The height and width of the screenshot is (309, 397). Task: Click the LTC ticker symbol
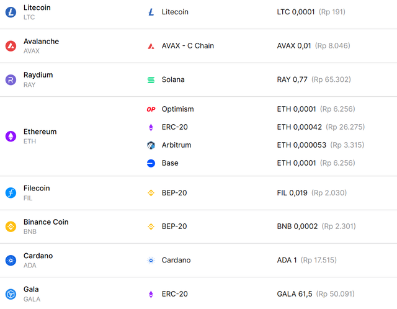click(29, 17)
